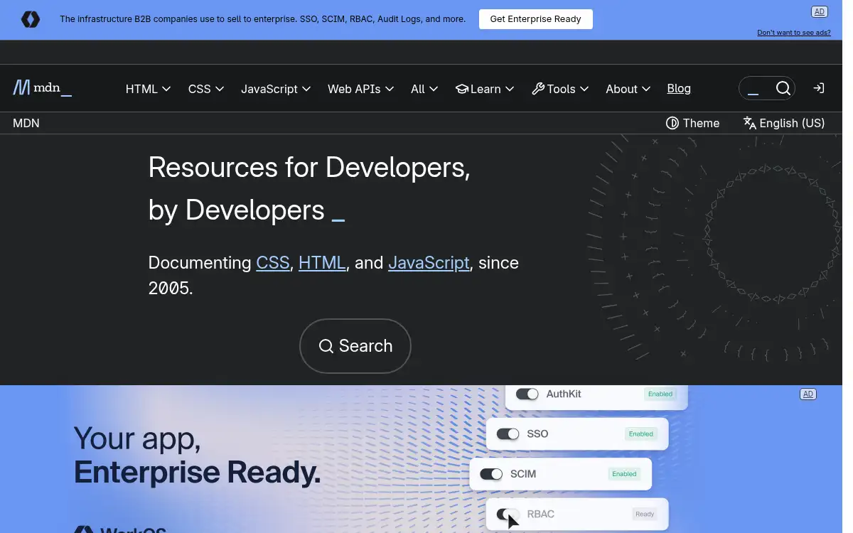Click the Enabled badge next to AuthKit
Image resolution: width=853 pixels, height=533 pixels.
[x=660, y=394]
